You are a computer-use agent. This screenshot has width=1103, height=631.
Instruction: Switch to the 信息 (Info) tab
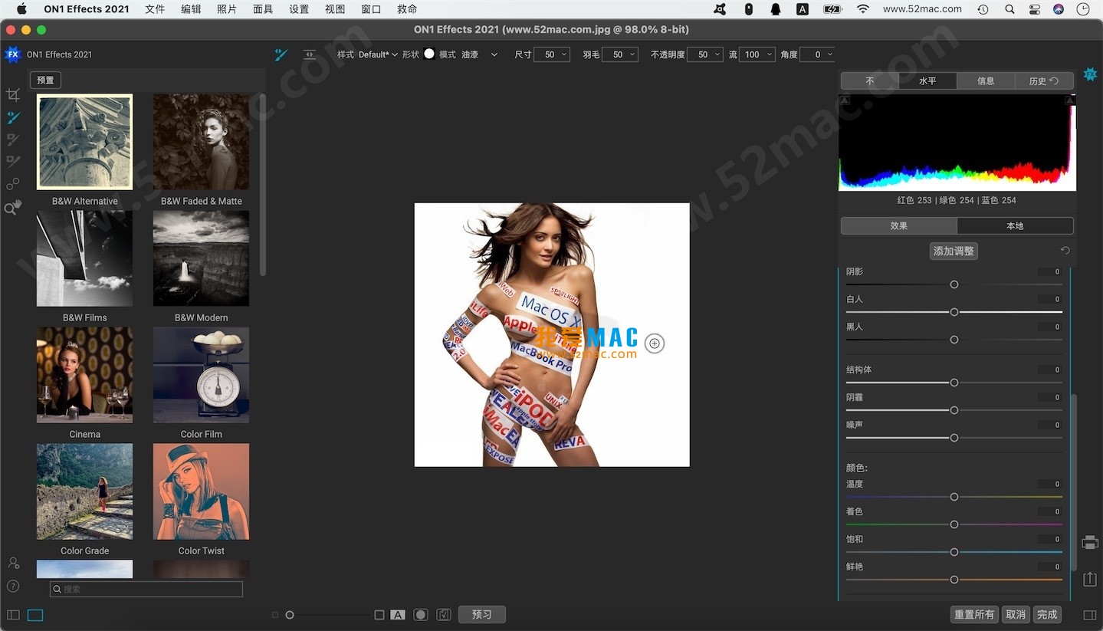point(986,81)
